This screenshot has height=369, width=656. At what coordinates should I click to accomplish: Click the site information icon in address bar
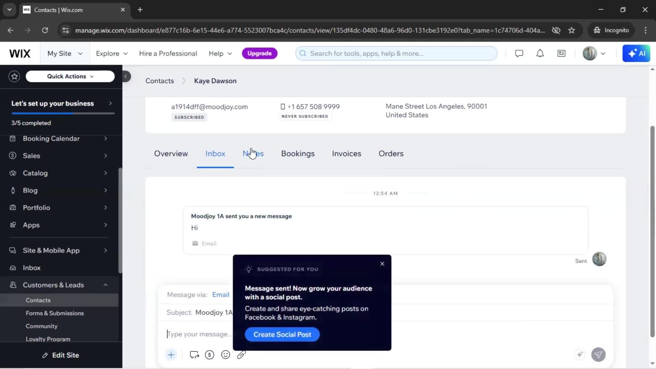(66, 30)
